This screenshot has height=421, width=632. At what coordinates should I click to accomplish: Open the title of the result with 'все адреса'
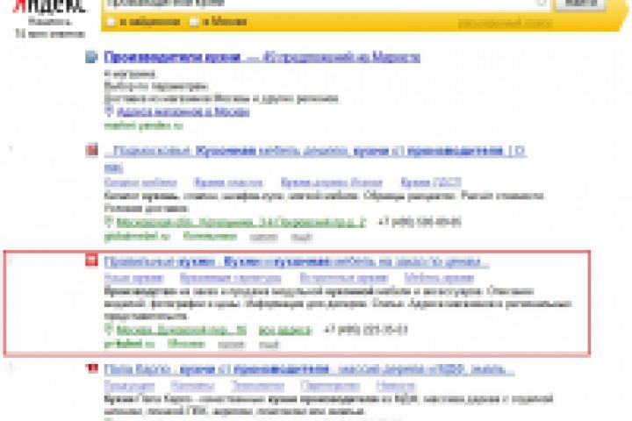click(297, 262)
